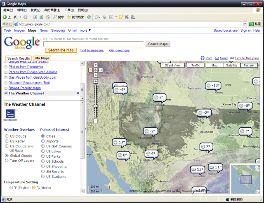Click the Search Maps button

click(158, 44)
